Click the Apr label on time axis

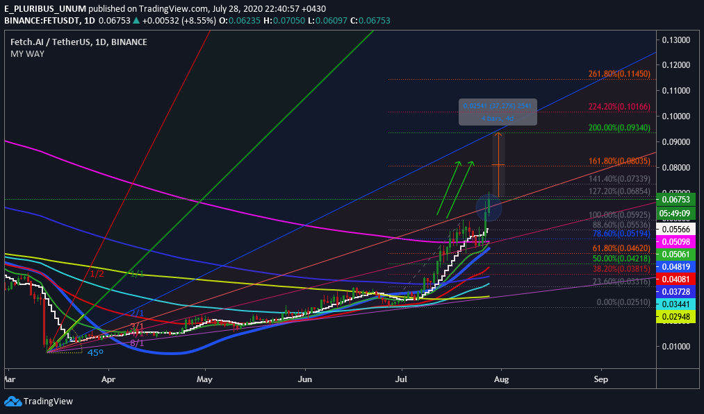pyautogui.click(x=108, y=379)
